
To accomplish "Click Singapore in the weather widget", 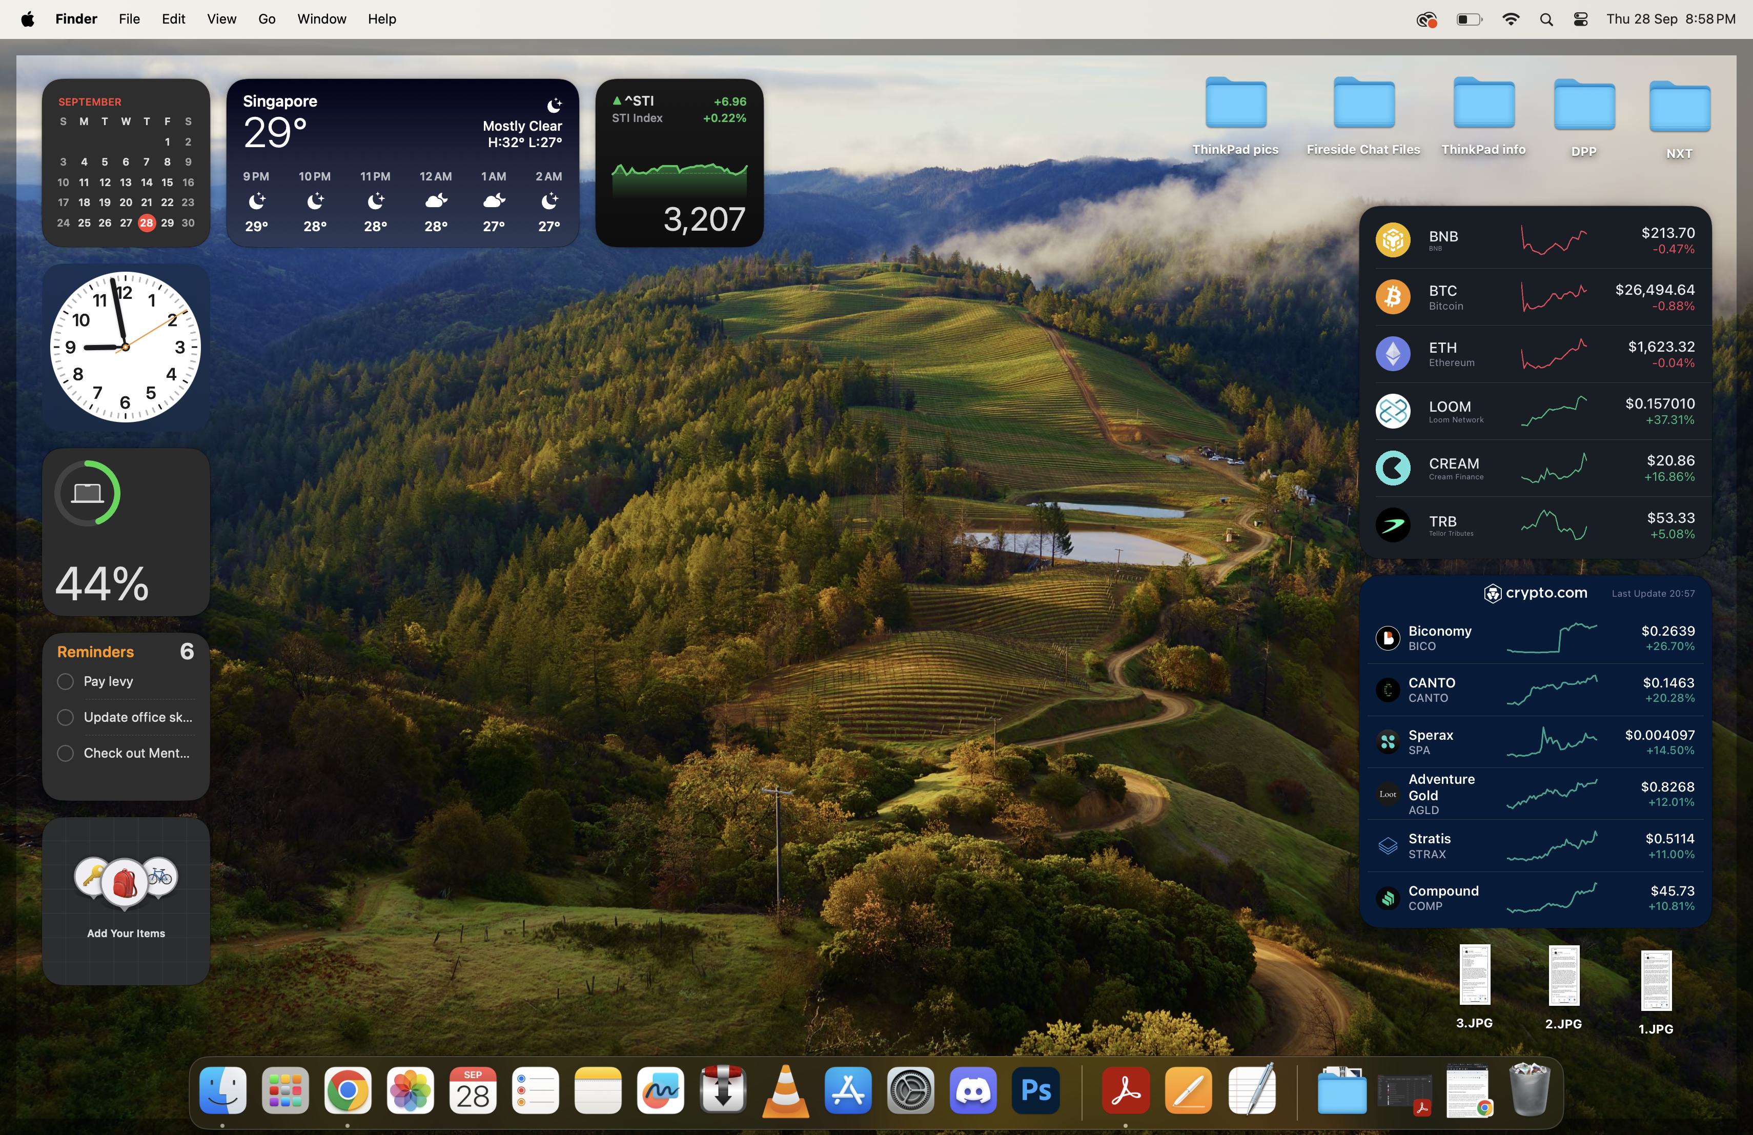I will [280, 101].
